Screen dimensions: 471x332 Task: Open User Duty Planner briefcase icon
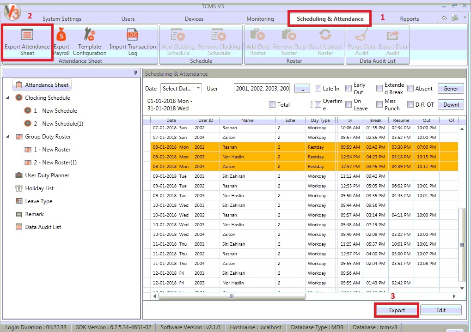(19, 175)
